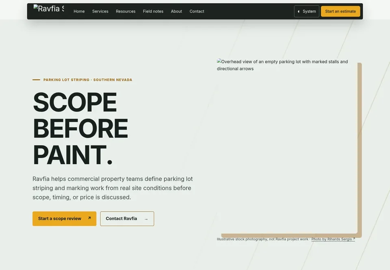Toggle the System theme switcher
390x270 pixels.
(306, 11)
